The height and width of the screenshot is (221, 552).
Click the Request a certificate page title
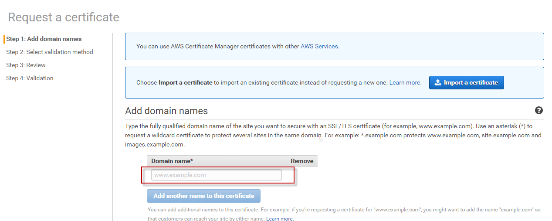click(x=64, y=17)
